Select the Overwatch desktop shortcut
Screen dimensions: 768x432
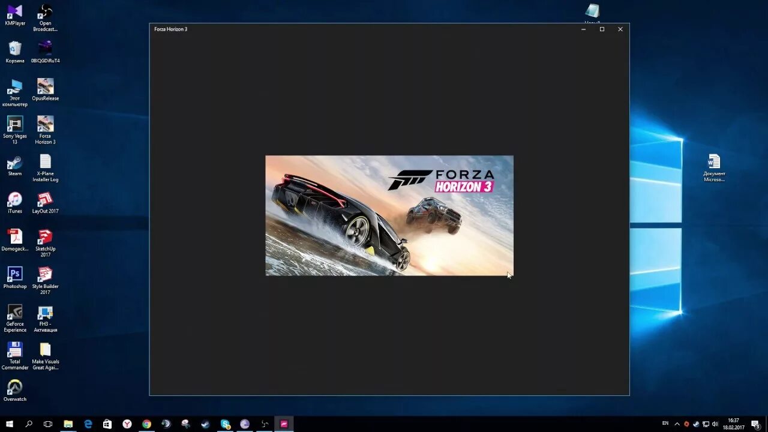tap(15, 391)
